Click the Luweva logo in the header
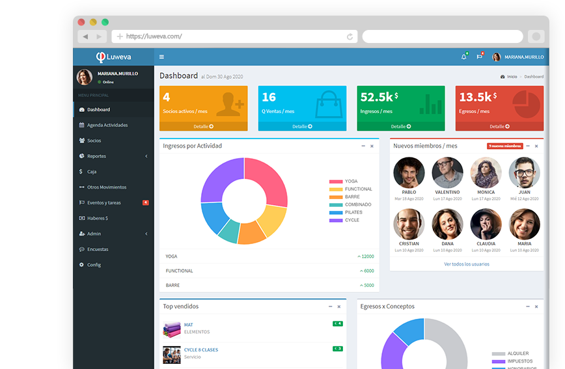 click(113, 57)
